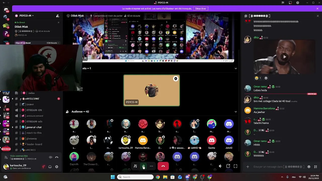Collapse the speakers section chevron
The width and height of the screenshot is (322, 181).
[x=236, y=68]
